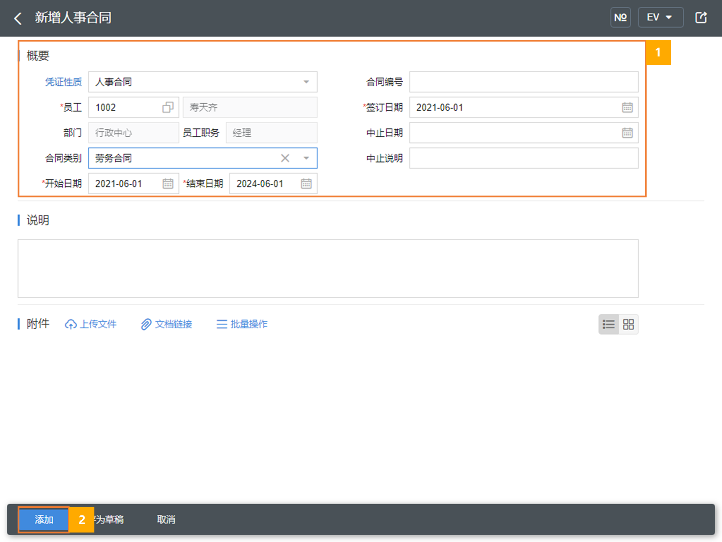Click into the 说明 text area
This screenshot has width=722, height=542.
[x=328, y=268]
